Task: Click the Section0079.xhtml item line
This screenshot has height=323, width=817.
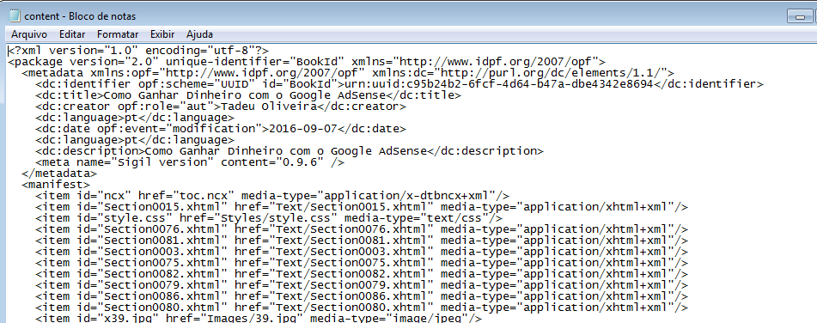Action: tap(362, 285)
